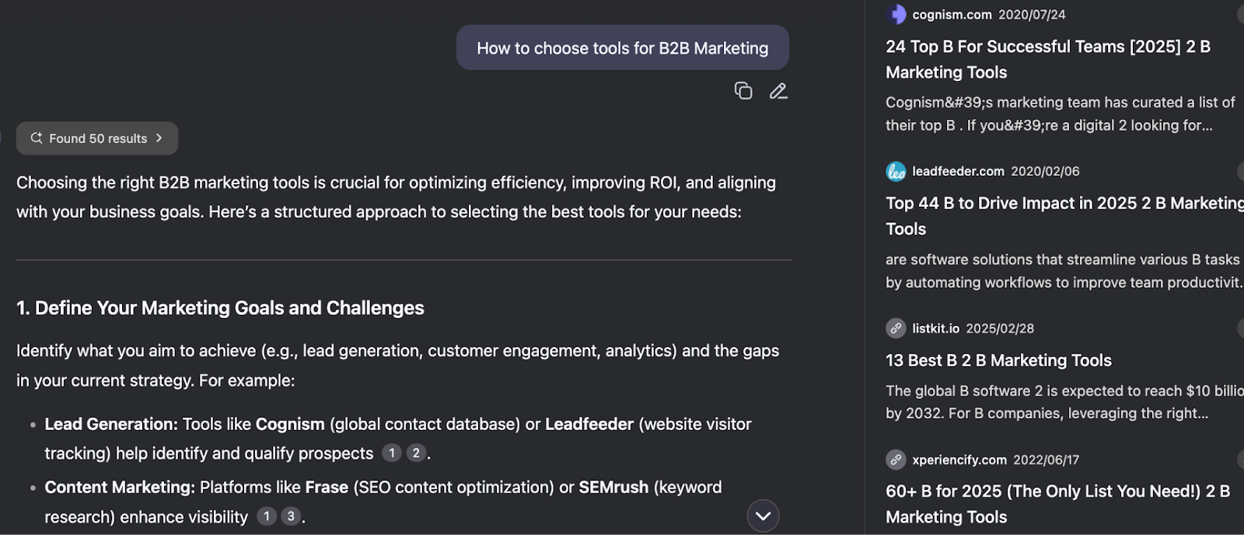Viewport: 1244px width, 535px height.
Task: Open '60+ B for 2025' result title
Action: click(1057, 504)
